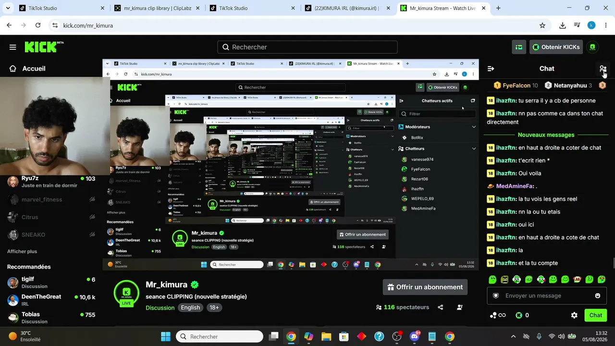615x346 pixels.
Task: Close the Mr_kimura Stream browser tab
Action: (485, 8)
